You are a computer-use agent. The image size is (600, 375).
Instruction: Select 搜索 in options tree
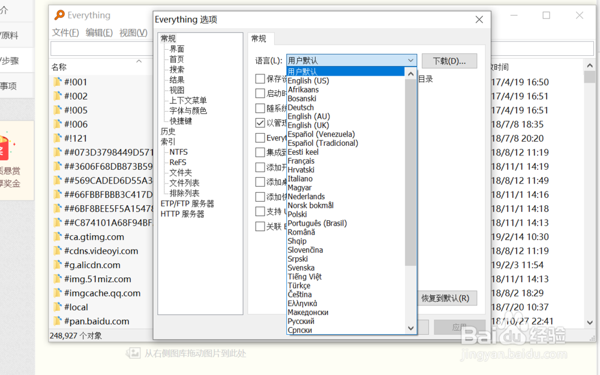(177, 70)
